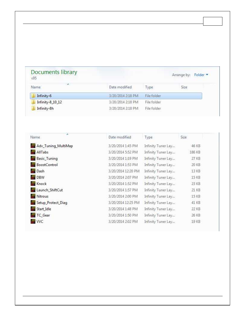This screenshot has height=317, width=245.
Task: Click the File folder type of Infinity-8h
Action: click(x=153, y=108)
